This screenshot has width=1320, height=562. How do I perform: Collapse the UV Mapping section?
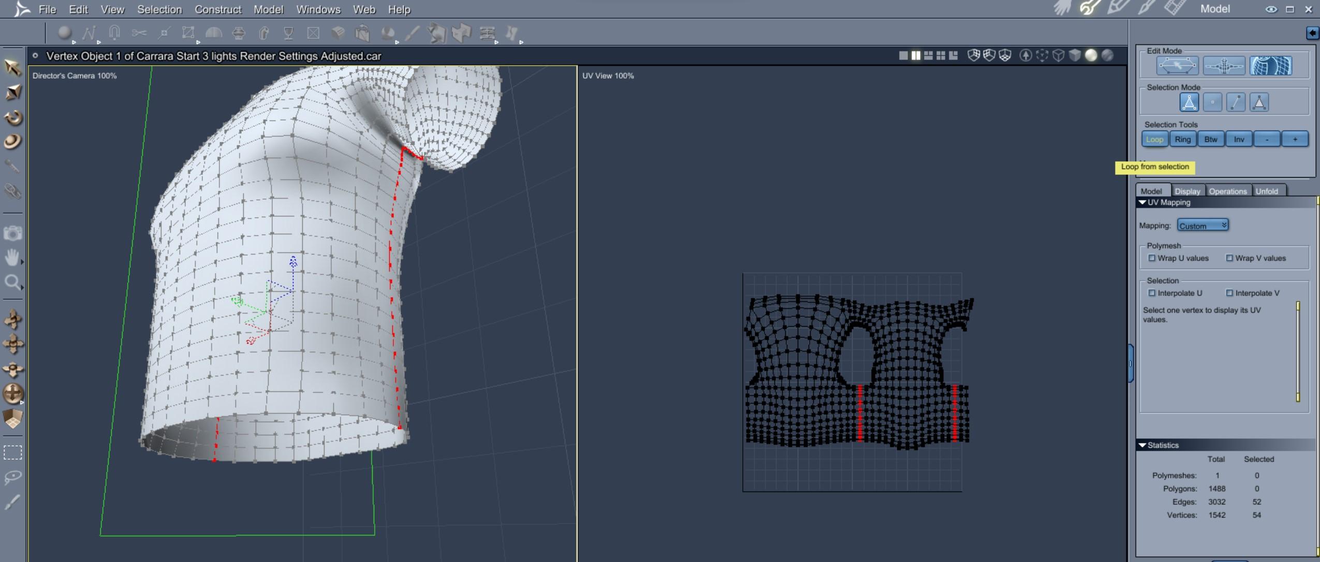point(1142,202)
